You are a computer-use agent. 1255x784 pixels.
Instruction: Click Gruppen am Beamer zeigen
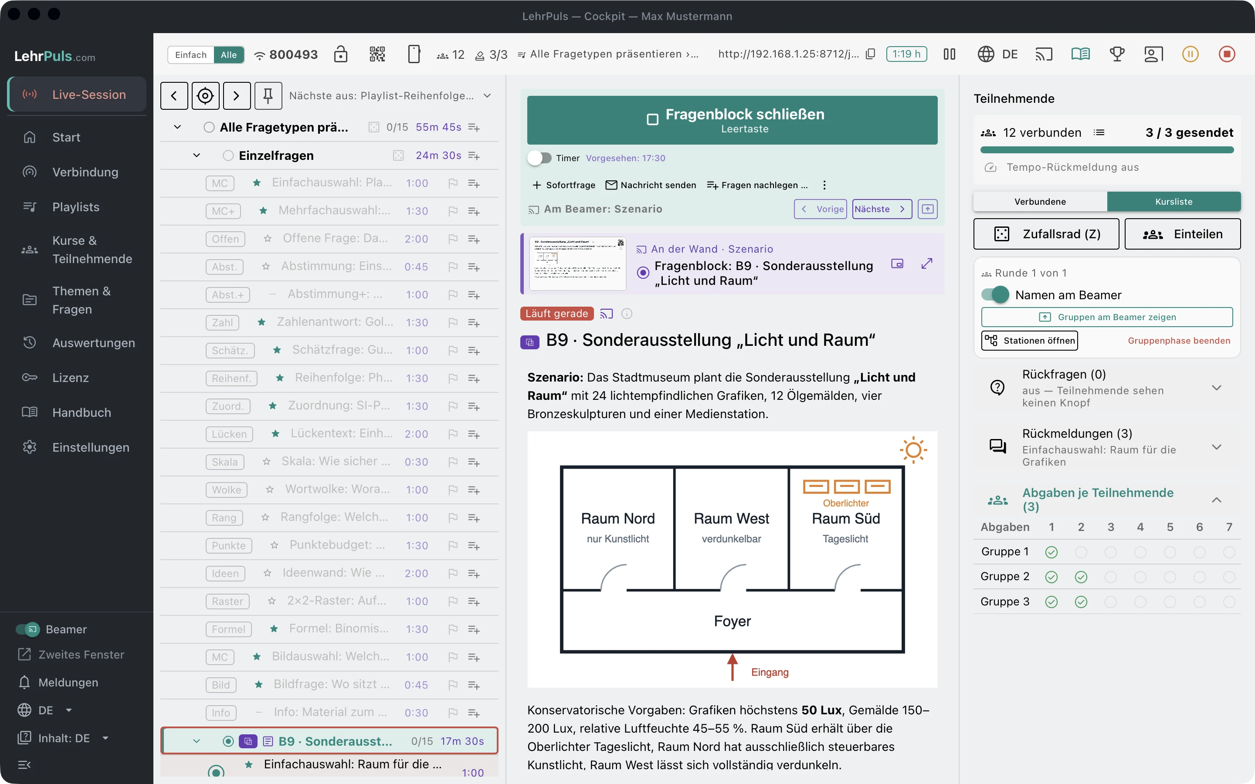click(1107, 318)
